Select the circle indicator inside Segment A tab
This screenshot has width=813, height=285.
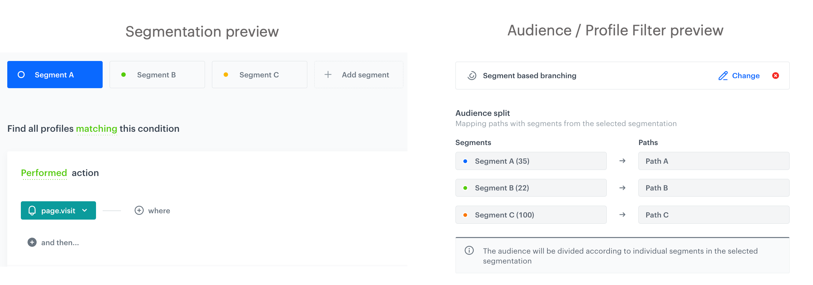21,75
